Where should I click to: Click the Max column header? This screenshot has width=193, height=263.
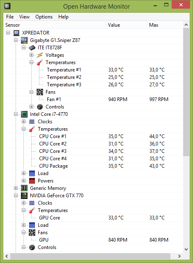pos(165,25)
